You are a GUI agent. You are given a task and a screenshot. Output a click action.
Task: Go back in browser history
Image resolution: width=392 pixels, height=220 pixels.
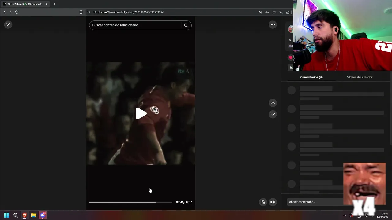[4, 12]
